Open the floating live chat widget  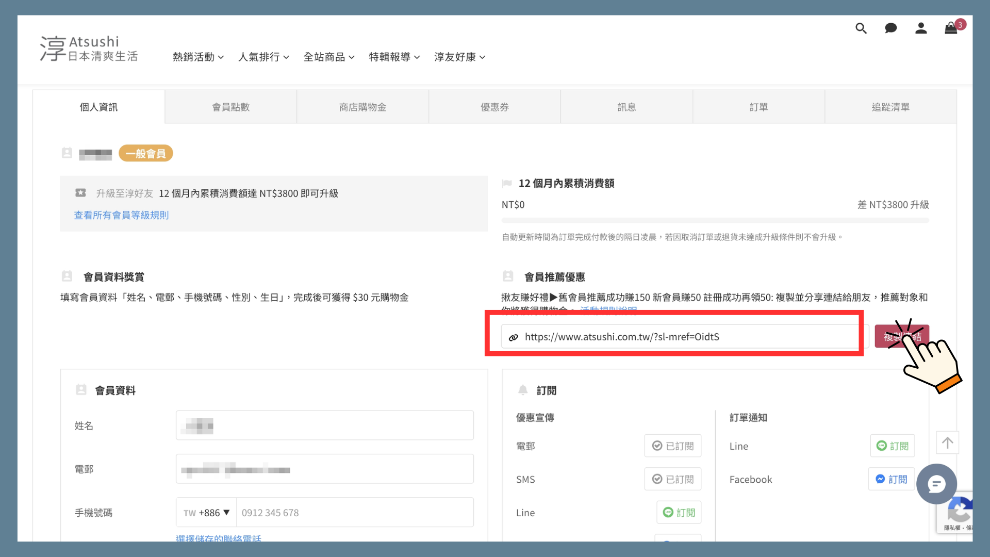click(936, 484)
